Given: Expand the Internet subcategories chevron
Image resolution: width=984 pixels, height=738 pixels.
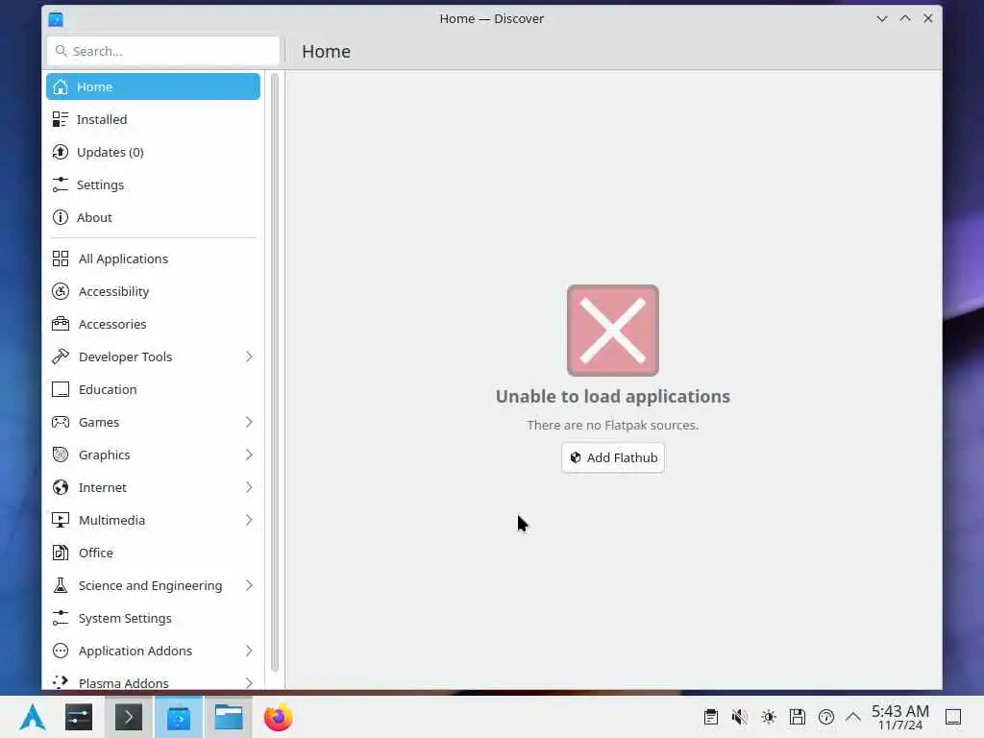Looking at the screenshot, I should 249,487.
